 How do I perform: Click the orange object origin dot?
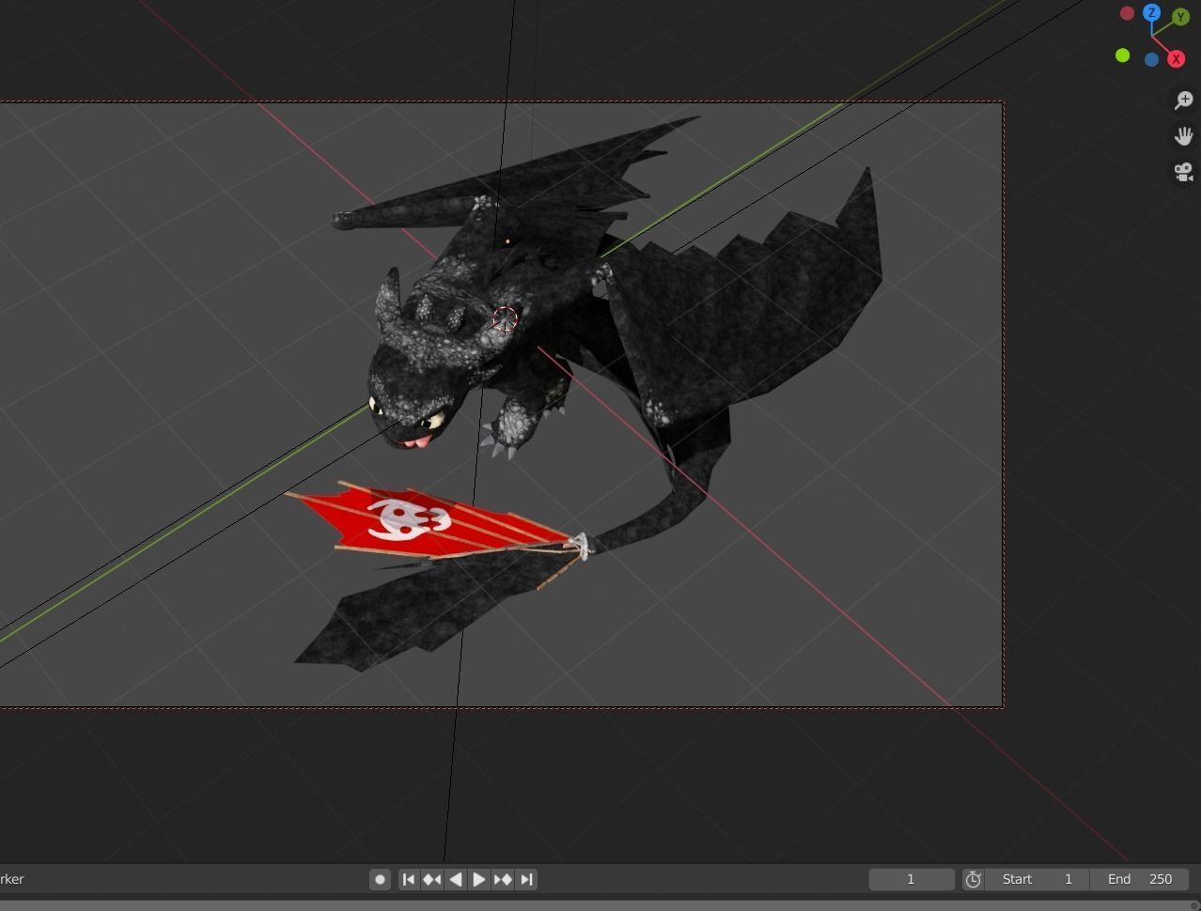point(507,241)
